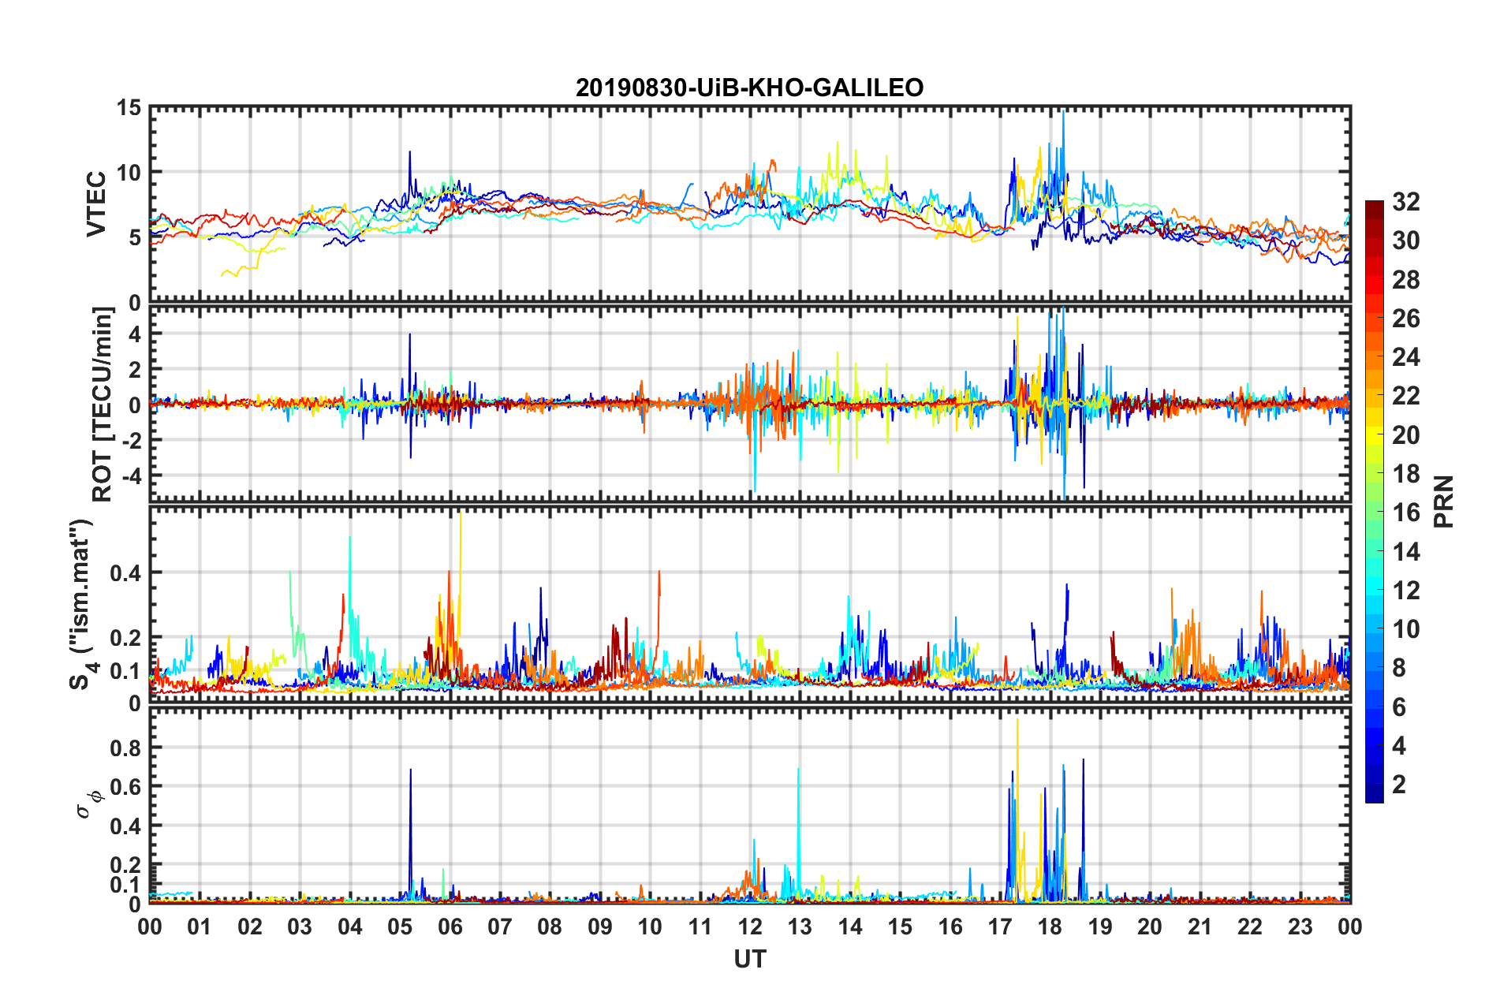Click UT axis tick label 05
The width and height of the screenshot is (1500, 1003).
(400, 927)
